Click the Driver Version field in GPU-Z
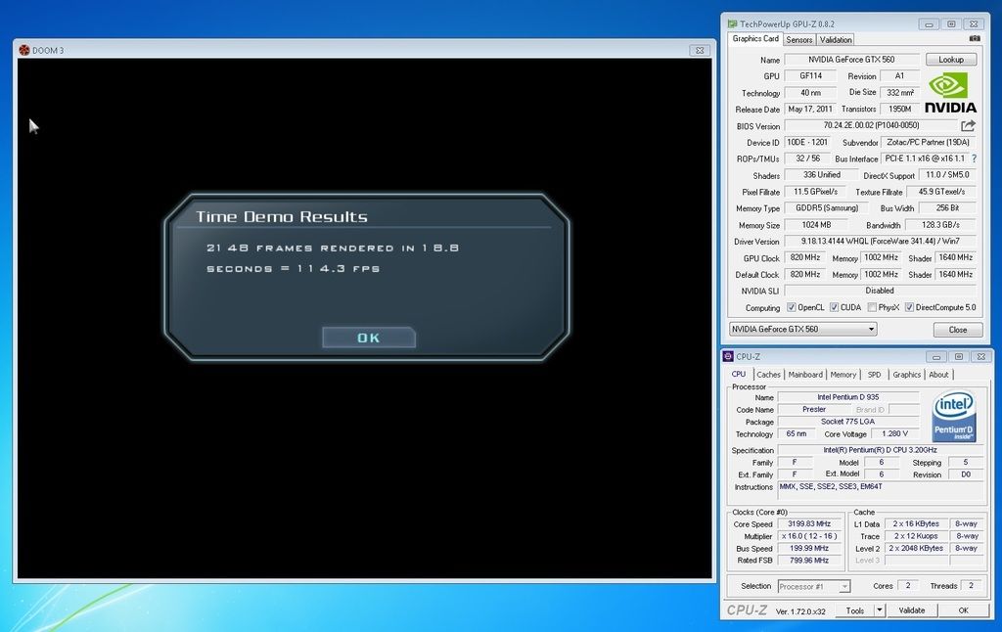 pos(880,242)
